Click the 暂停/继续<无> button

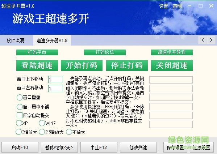click(x=59, y=147)
